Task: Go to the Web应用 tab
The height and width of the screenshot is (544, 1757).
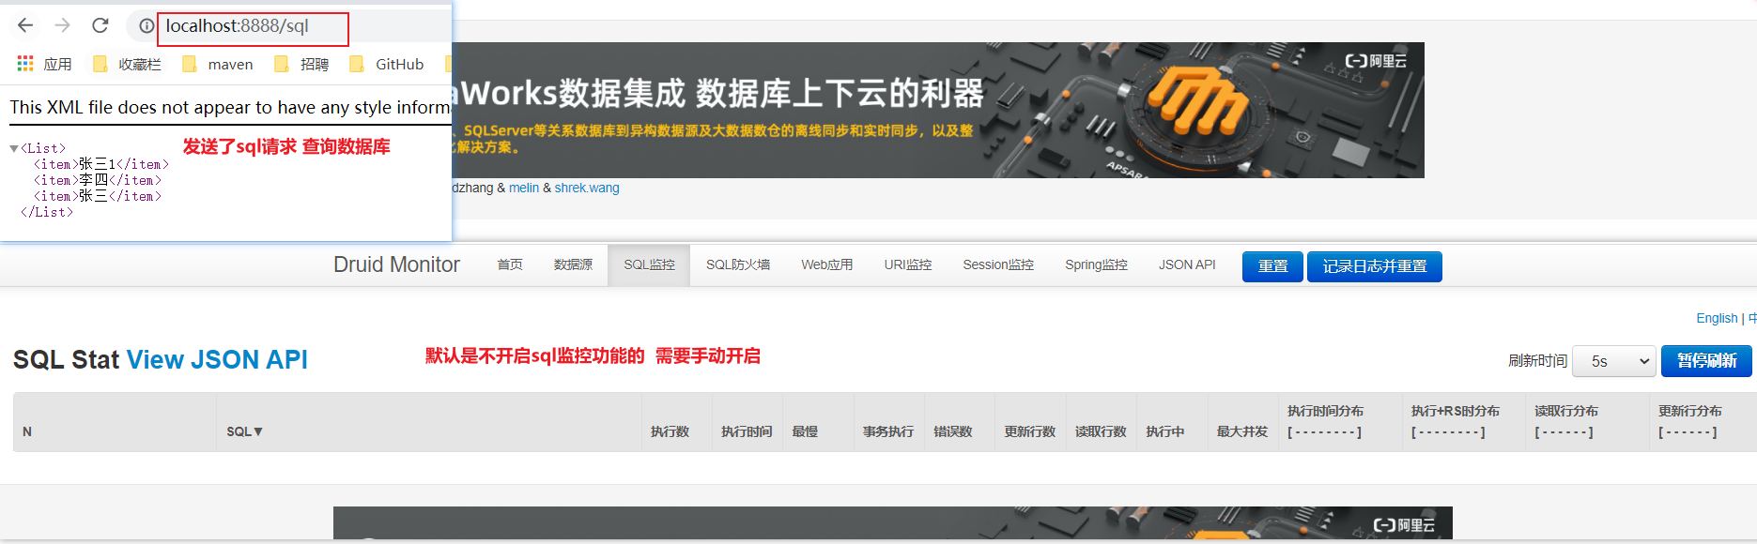Action: [x=826, y=264]
